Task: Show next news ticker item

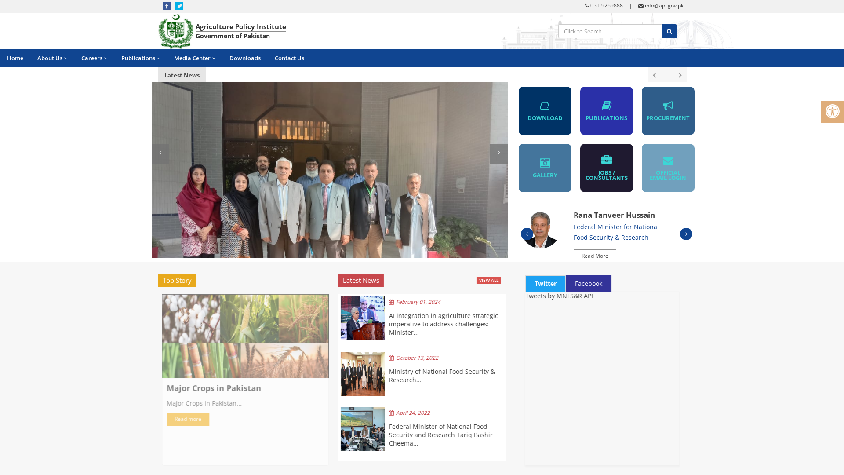Action: click(680, 75)
